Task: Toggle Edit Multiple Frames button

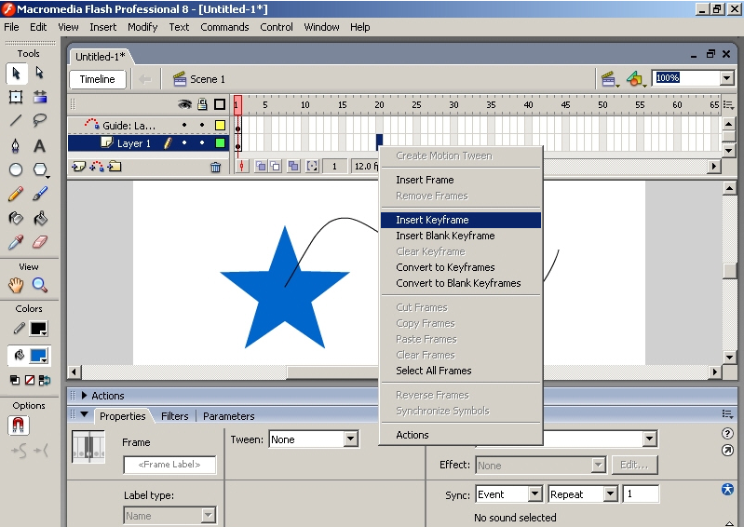Action: coord(293,166)
